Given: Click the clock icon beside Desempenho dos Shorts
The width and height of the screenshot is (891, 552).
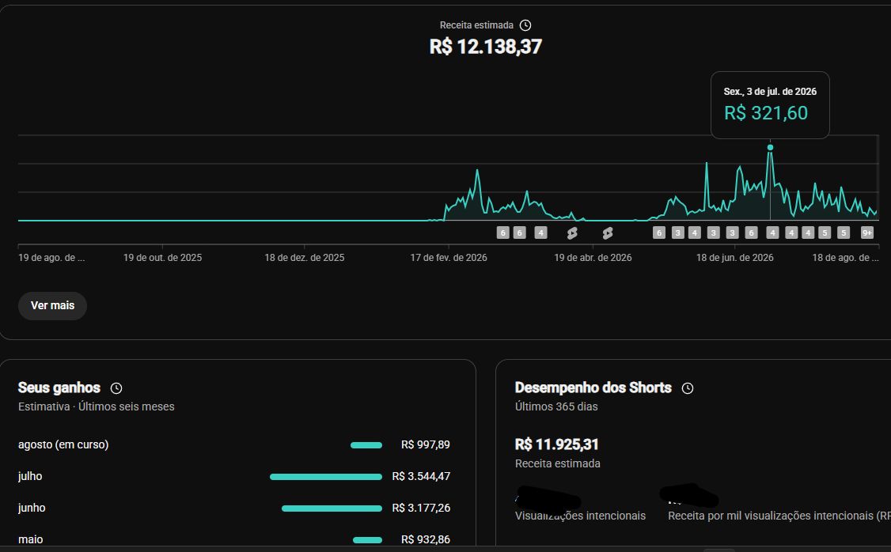Looking at the screenshot, I should click(688, 388).
